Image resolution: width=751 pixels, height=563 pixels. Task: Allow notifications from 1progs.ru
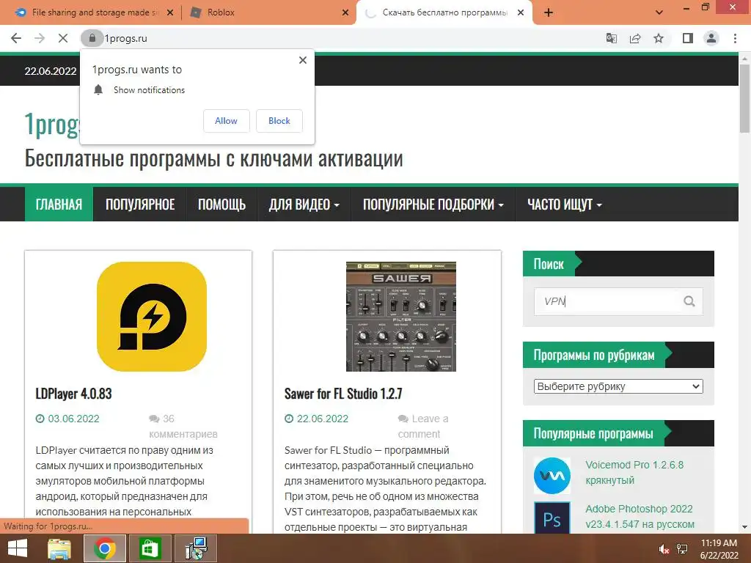[226, 121]
